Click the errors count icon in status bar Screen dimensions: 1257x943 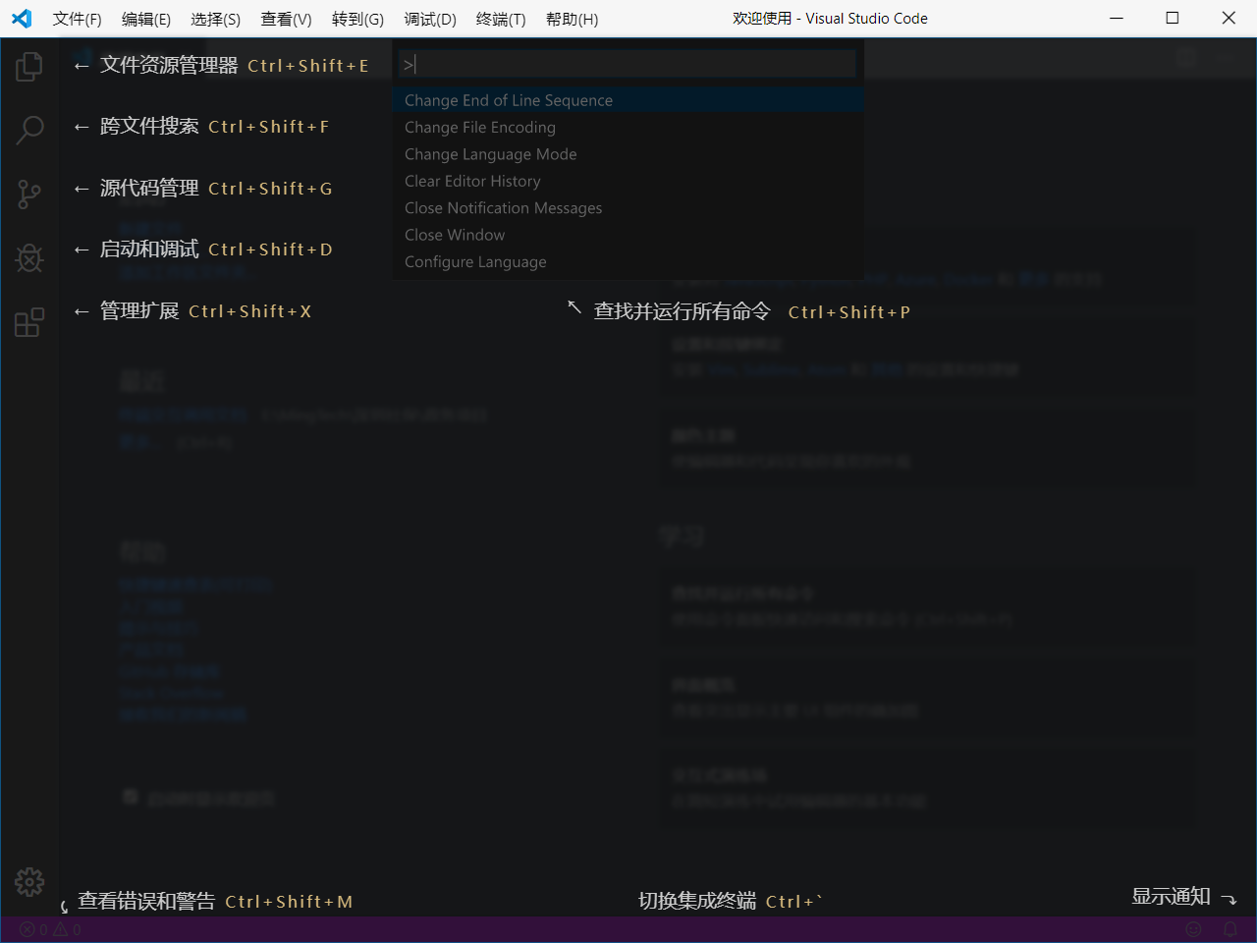(x=33, y=929)
